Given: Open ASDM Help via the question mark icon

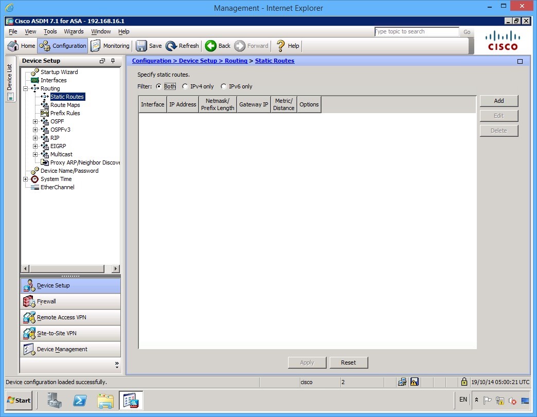Looking at the screenshot, I should coord(280,45).
